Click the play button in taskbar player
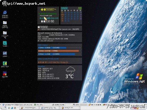 click(94, 105)
